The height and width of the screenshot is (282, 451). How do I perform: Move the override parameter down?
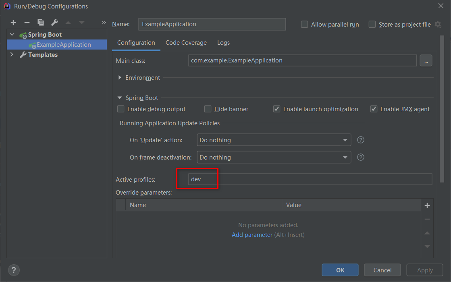click(427, 247)
